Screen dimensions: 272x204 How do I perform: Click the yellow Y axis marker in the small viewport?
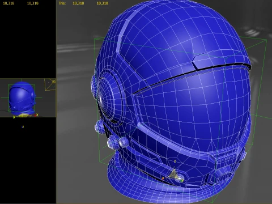point(14,117)
